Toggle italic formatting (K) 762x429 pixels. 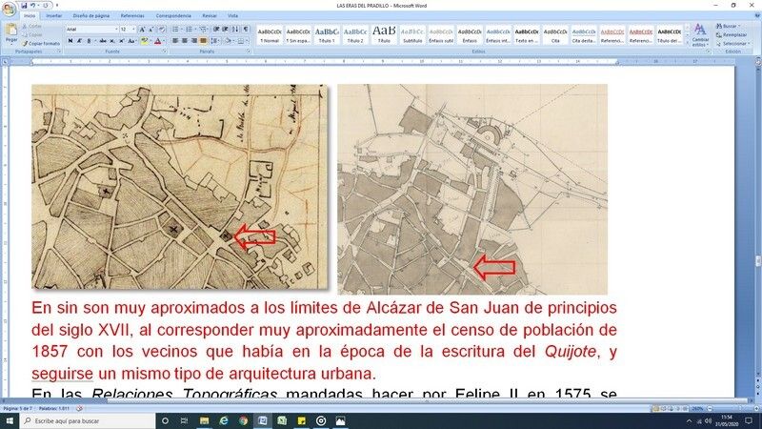(x=79, y=41)
